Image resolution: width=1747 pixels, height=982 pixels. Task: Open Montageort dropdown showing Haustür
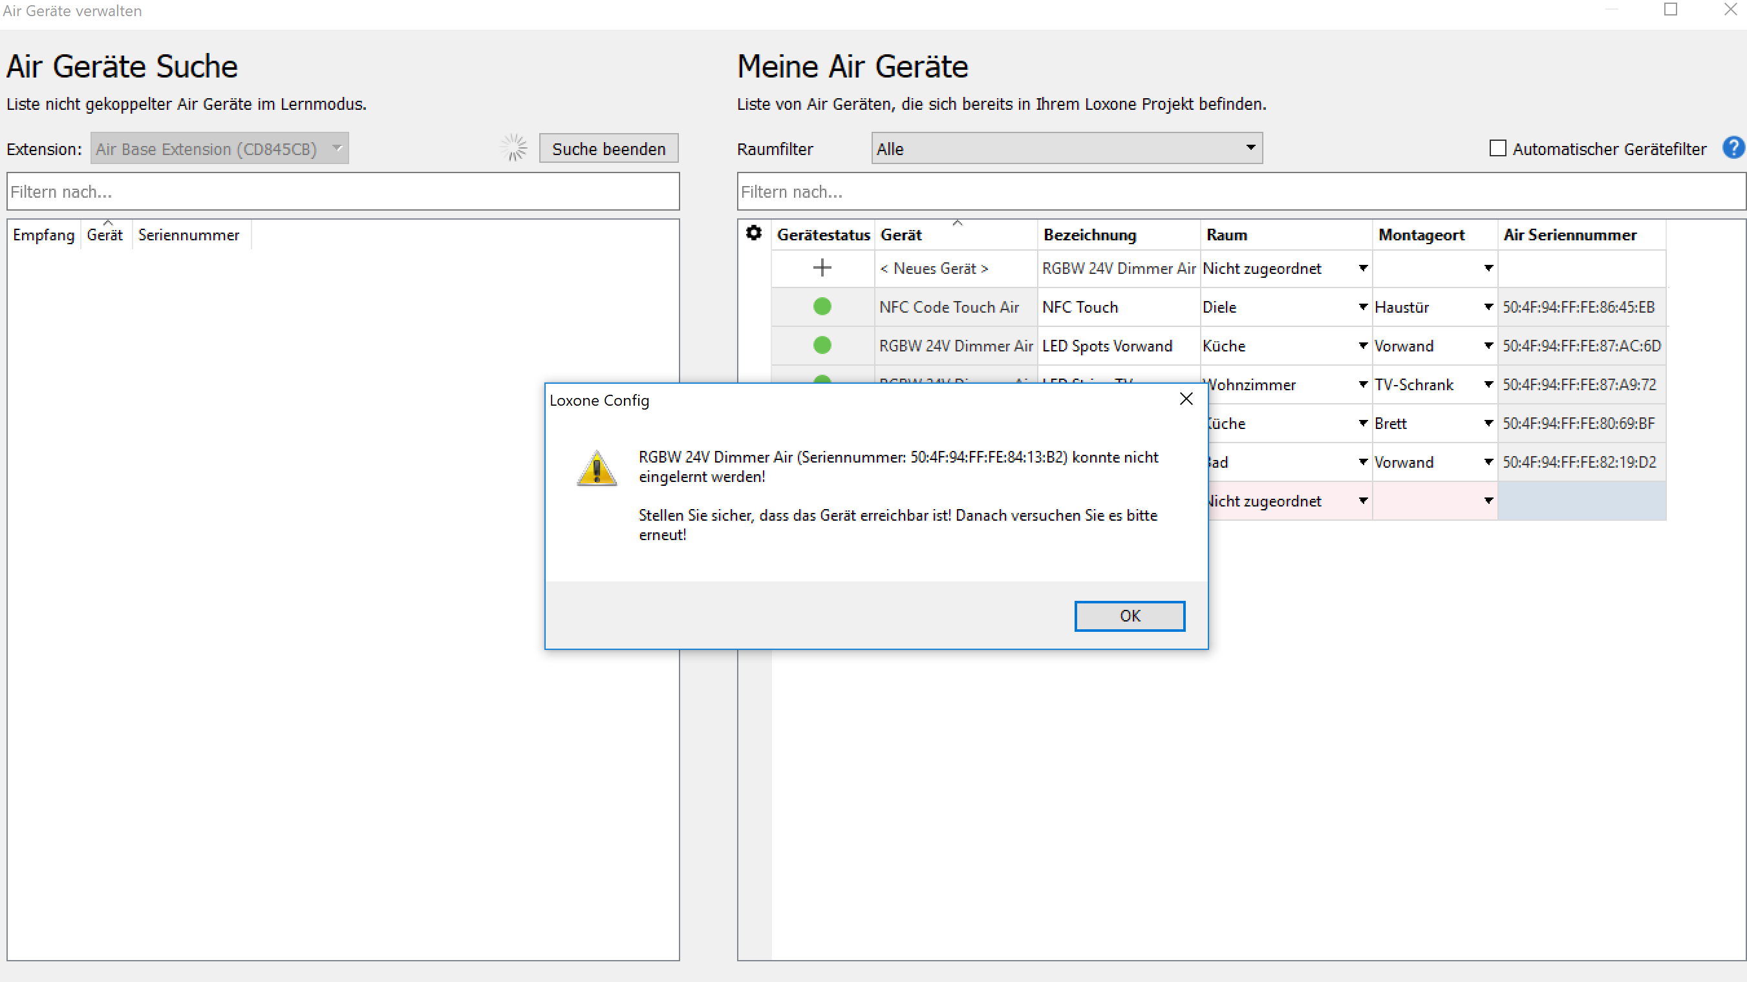tap(1488, 307)
